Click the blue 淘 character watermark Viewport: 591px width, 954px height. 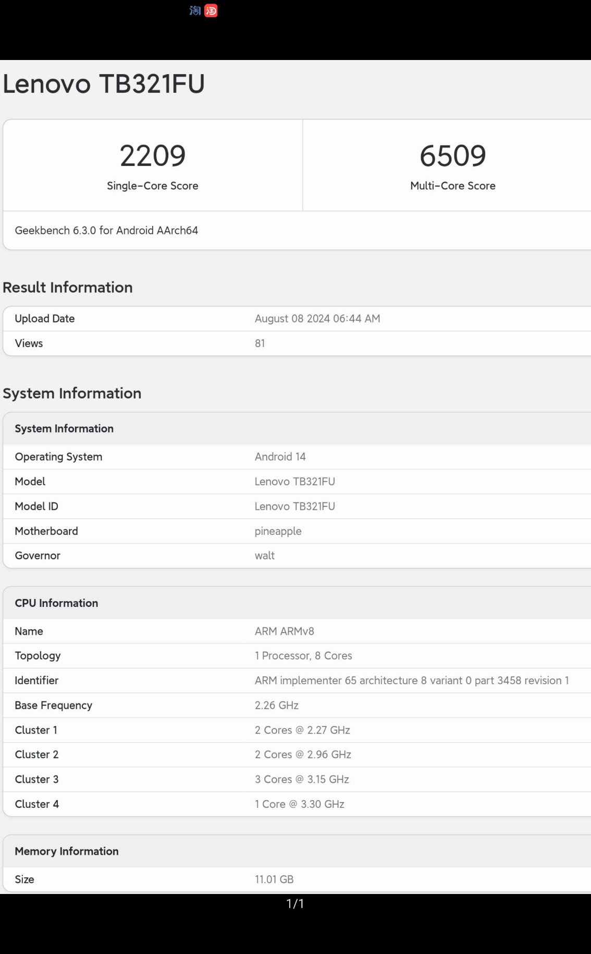195,10
